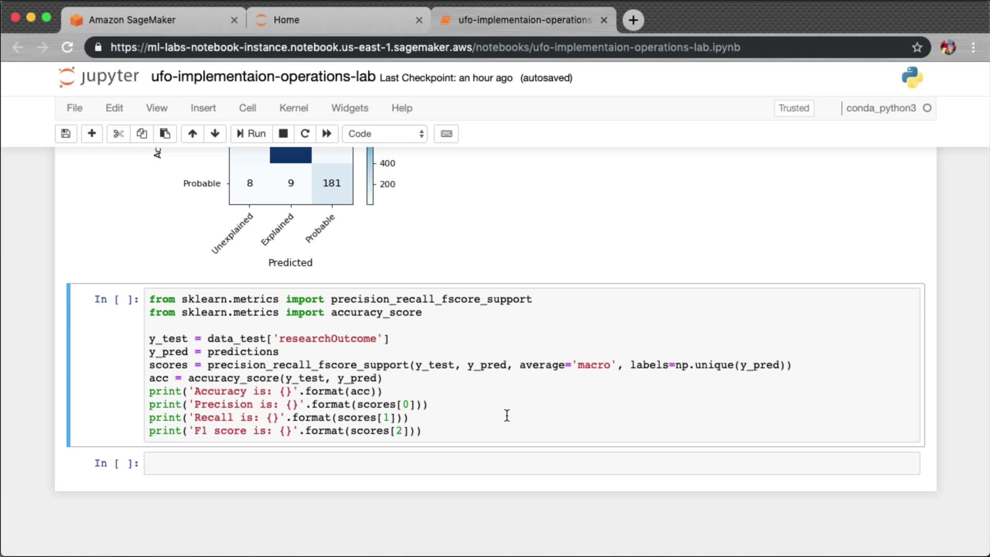Image resolution: width=990 pixels, height=557 pixels.
Task: Cut selected cells with scissors icon
Action: [x=119, y=134]
